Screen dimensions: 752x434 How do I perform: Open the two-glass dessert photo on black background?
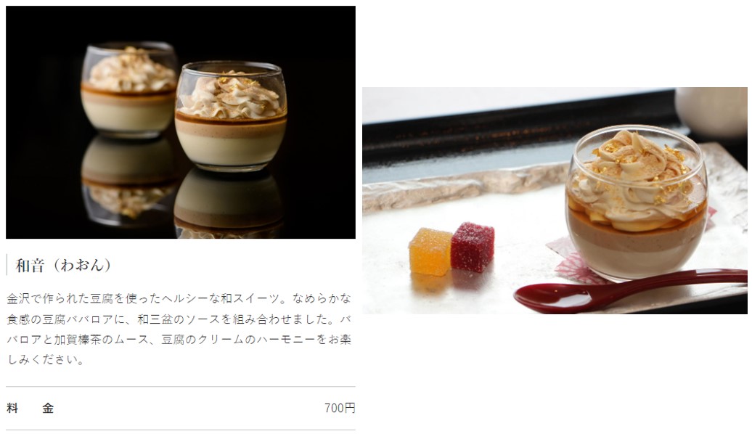pyautogui.click(x=180, y=122)
